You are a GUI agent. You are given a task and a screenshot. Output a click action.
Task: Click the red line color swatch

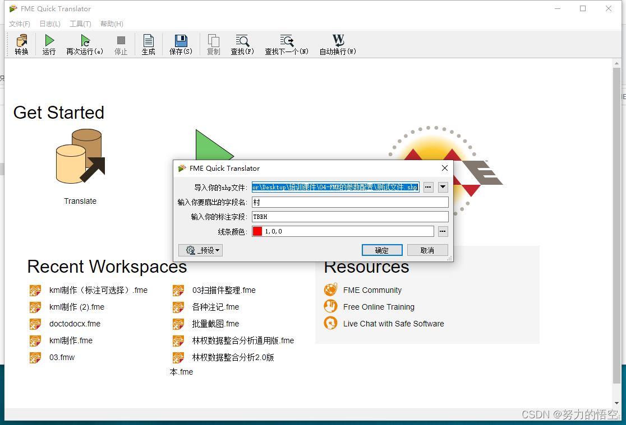tap(257, 231)
